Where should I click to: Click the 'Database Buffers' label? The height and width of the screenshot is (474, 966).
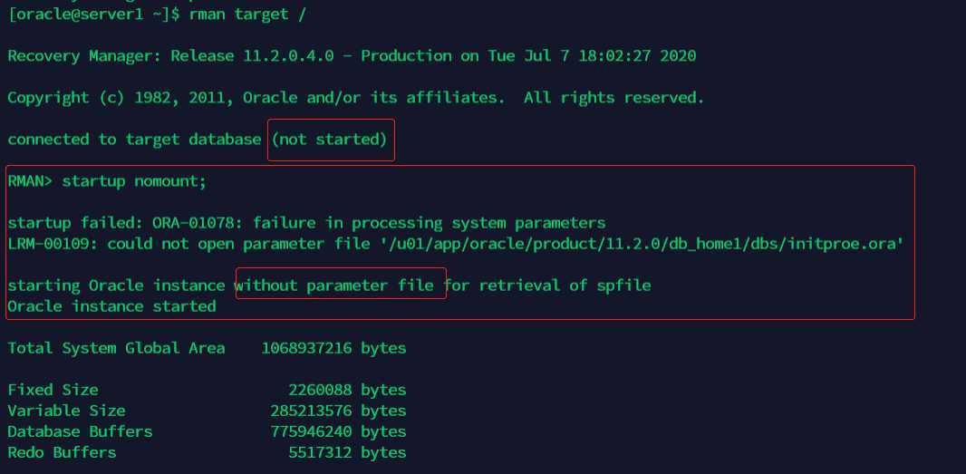80,431
